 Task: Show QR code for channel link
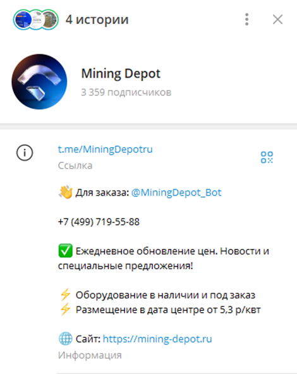point(267,157)
